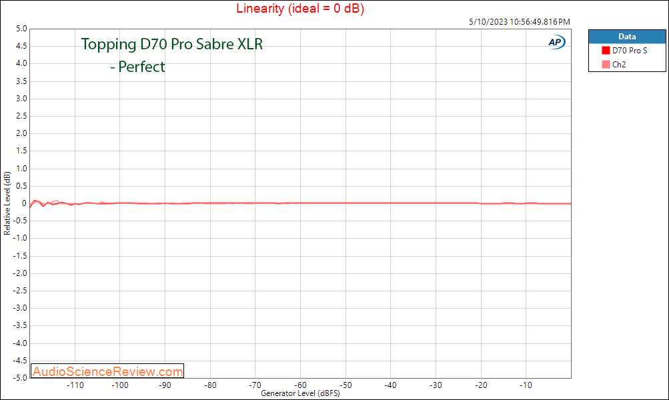Click the -0.5 y-axis tick label
This screenshot has height=400, width=669.
click(19, 221)
